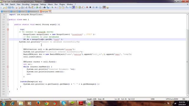Image resolution: width=189 pixels, height=106 pixels.
Task: Open the Function List panel icon
Action: (83, 7)
